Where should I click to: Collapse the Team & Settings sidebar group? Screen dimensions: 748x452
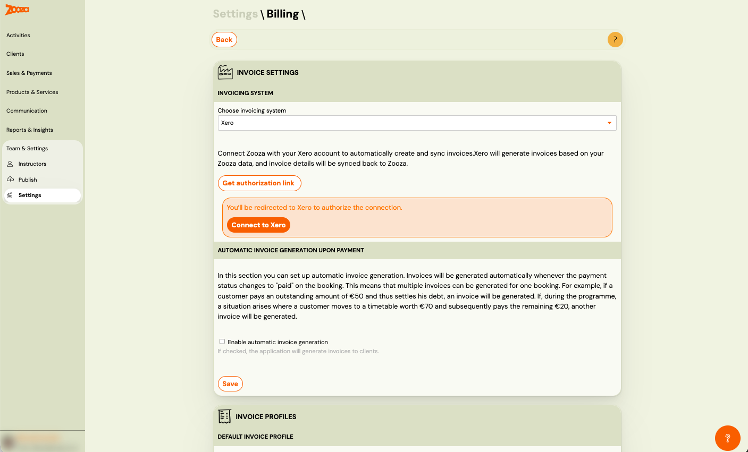(x=27, y=148)
